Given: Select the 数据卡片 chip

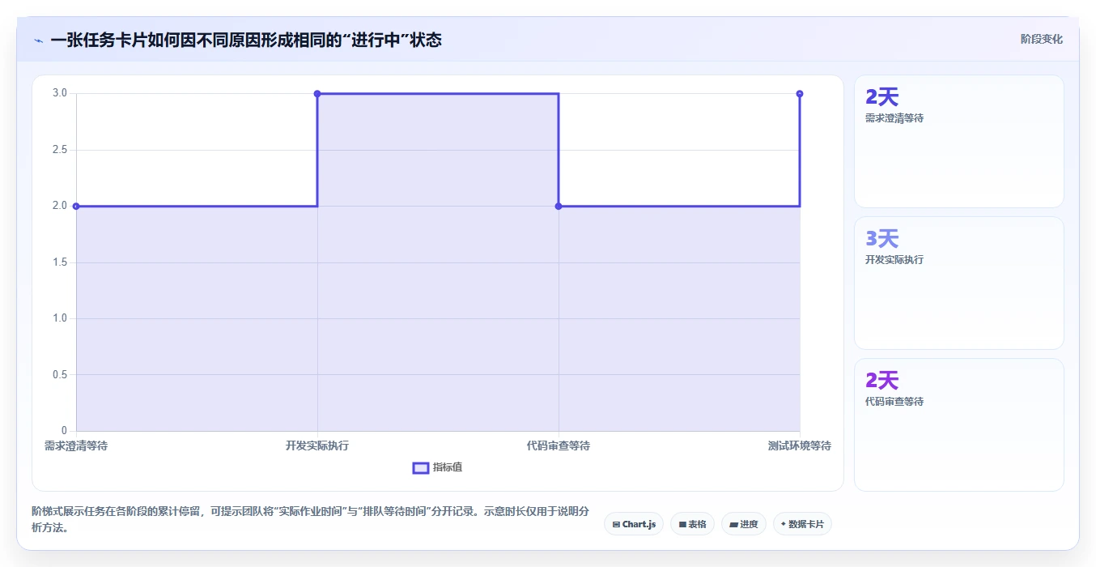Looking at the screenshot, I should tap(802, 524).
